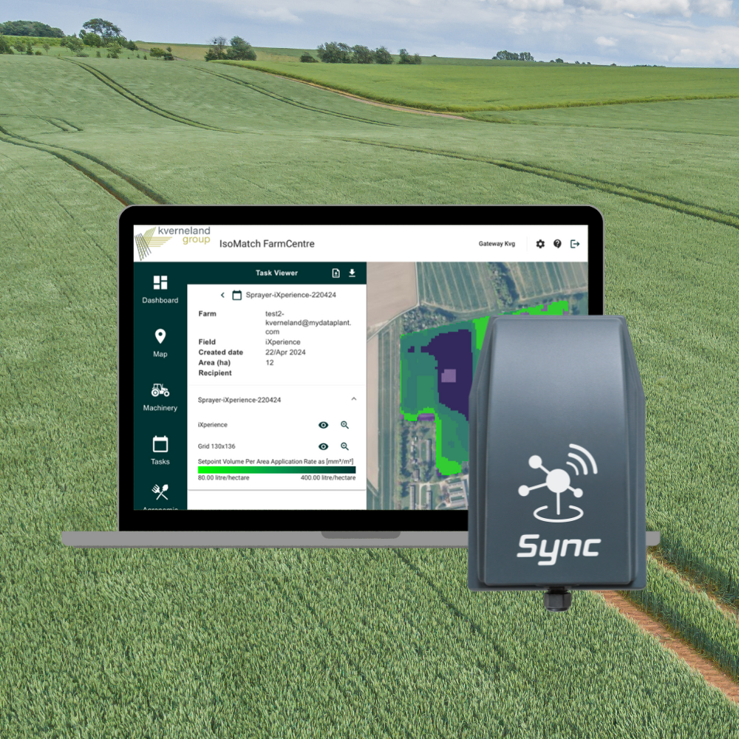Click the Gateway Kvg account label
739x739 pixels.
tap(497, 244)
